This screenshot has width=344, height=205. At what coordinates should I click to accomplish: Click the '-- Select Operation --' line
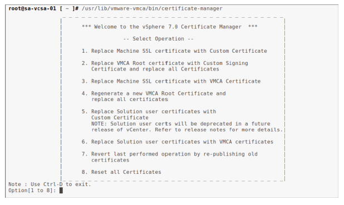pyautogui.click(x=159, y=39)
